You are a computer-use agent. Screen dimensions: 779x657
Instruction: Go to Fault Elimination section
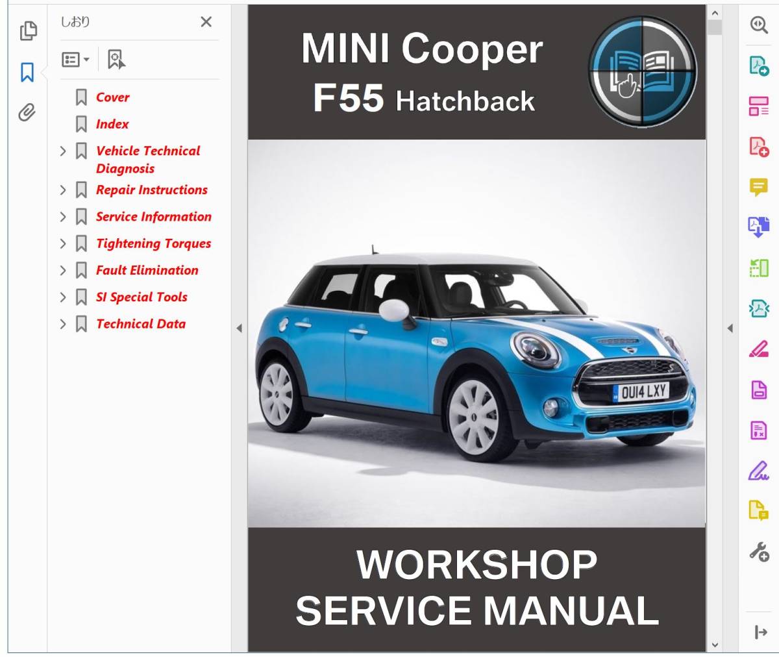[147, 270]
